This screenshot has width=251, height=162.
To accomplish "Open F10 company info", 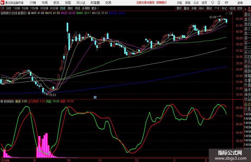I will 217,8.
